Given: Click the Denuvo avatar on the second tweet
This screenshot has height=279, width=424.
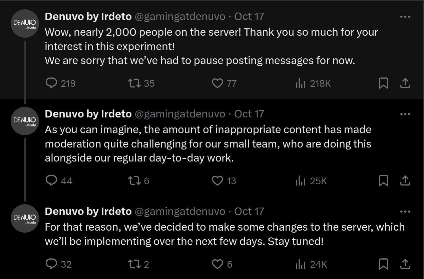Looking at the screenshot, I should click(25, 121).
